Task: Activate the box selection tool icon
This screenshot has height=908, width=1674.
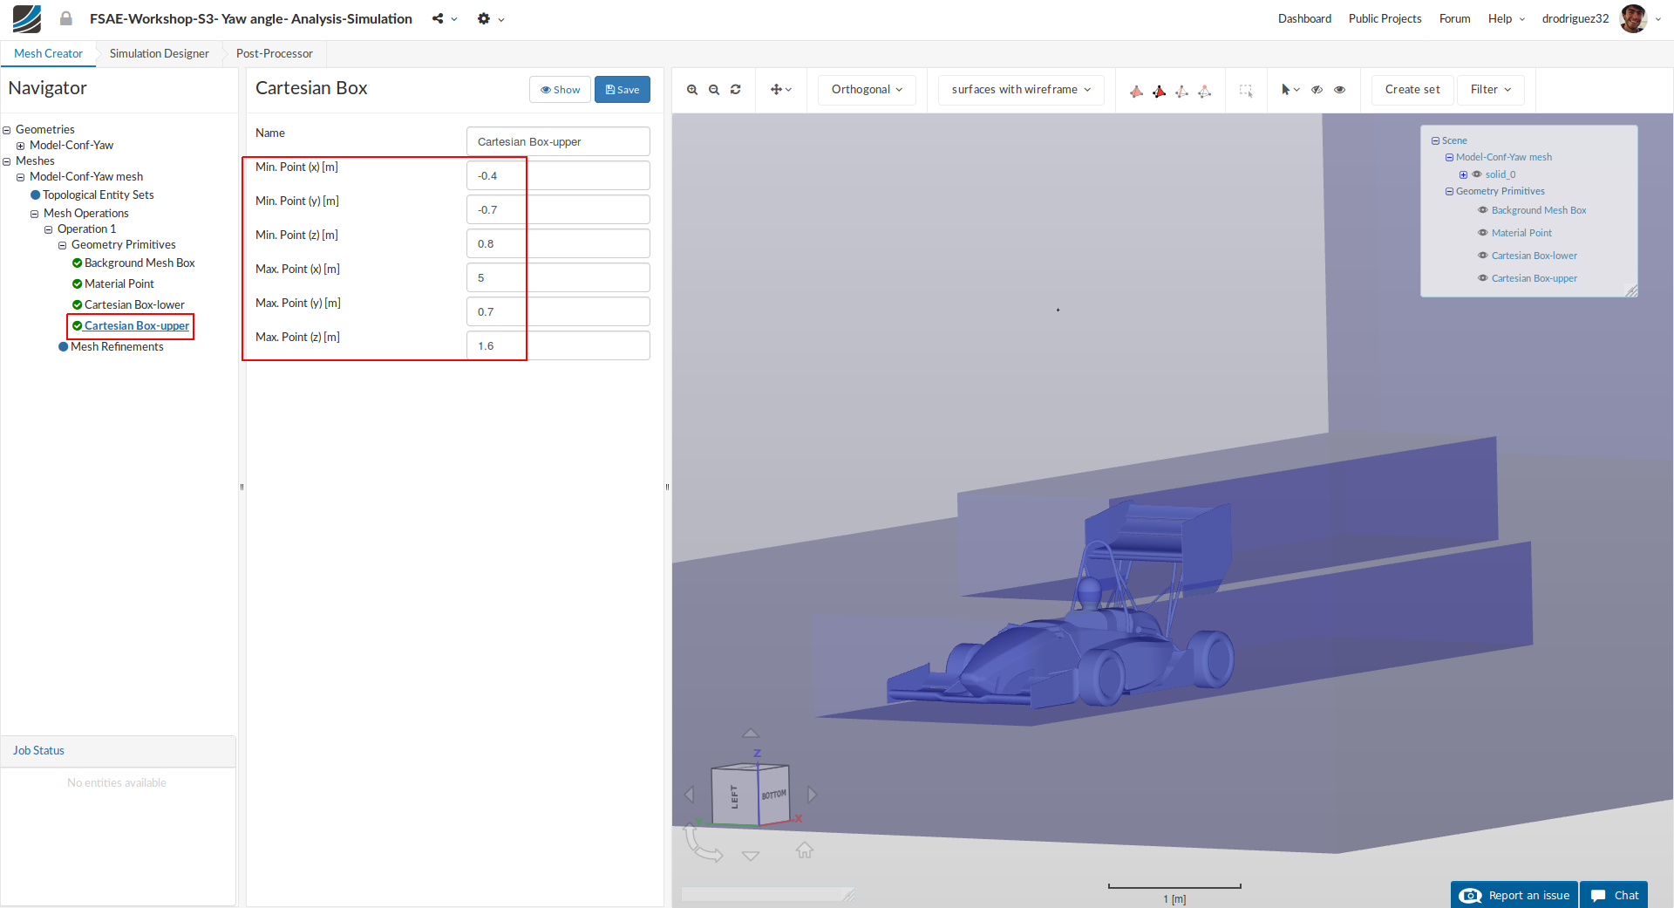Action: pyautogui.click(x=1246, y=90)
